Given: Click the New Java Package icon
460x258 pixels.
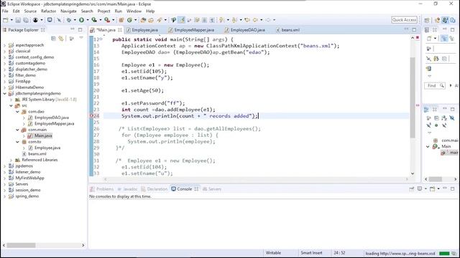Looking at the screenshot, I should tap(121, 20).
